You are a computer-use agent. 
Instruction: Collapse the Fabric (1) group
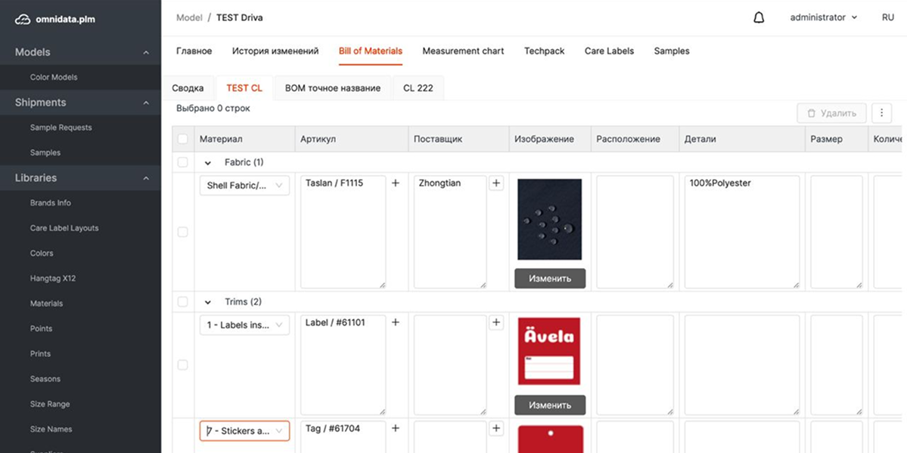208,162
